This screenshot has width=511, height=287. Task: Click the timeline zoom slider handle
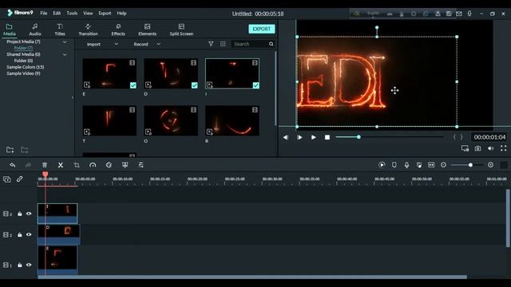[x=470, y=165]
